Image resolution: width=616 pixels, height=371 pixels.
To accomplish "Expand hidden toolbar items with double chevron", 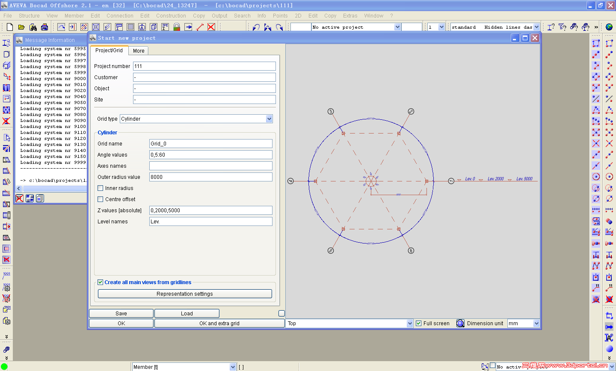I will point(596,27).
